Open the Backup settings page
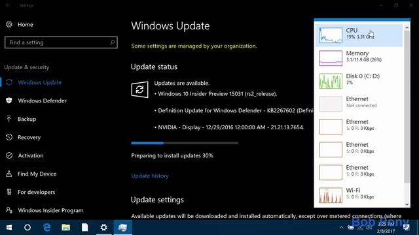This screenshot has width=419, height=235. (x=27, y=119)
